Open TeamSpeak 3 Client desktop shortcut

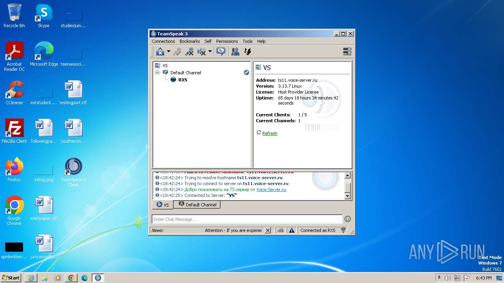click(x=73, y=172)
